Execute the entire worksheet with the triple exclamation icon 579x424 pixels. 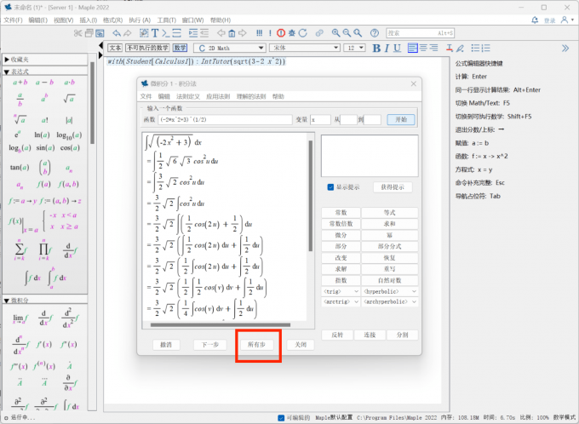click(259, 33)
